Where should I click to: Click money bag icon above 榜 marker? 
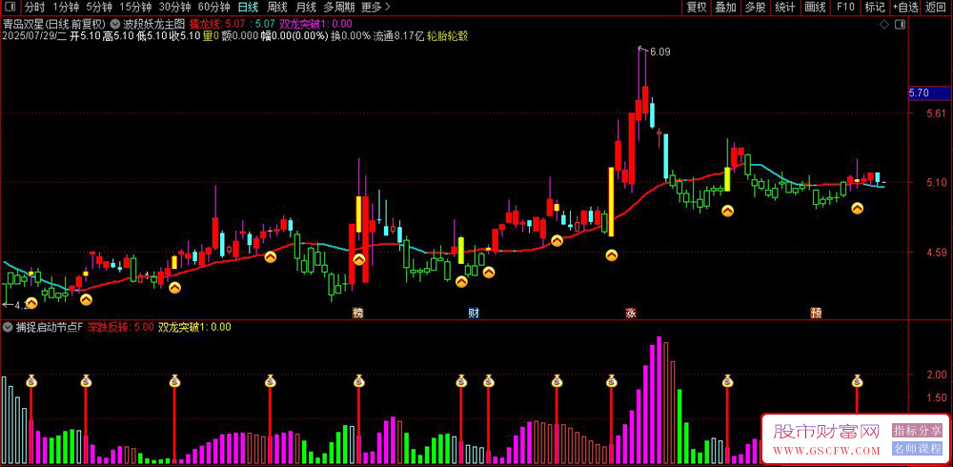tap(358, 381)
